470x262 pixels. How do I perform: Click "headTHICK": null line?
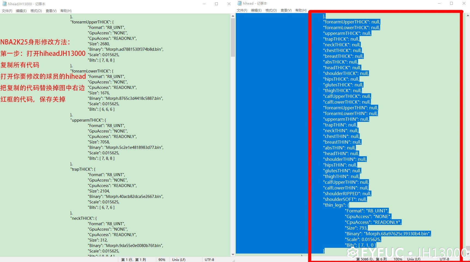[x=342, y=68]
